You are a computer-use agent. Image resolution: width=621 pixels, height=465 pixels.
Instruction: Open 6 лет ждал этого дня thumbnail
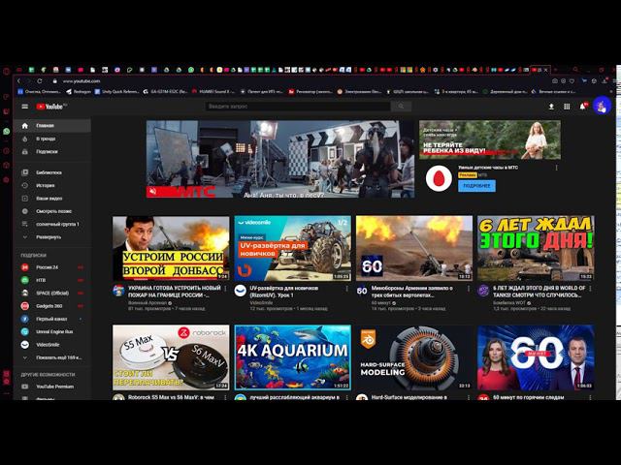click(536, 248)
